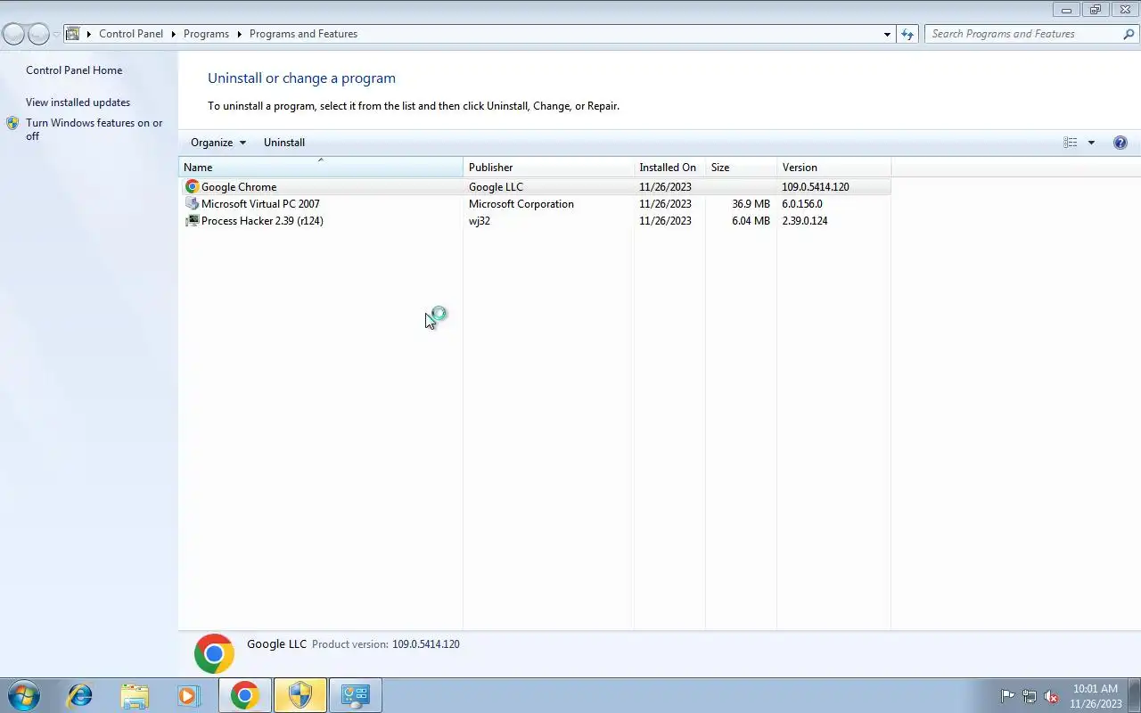1141x713 pixels.
Task: Open View installed updates
Action: click(78, 102)
